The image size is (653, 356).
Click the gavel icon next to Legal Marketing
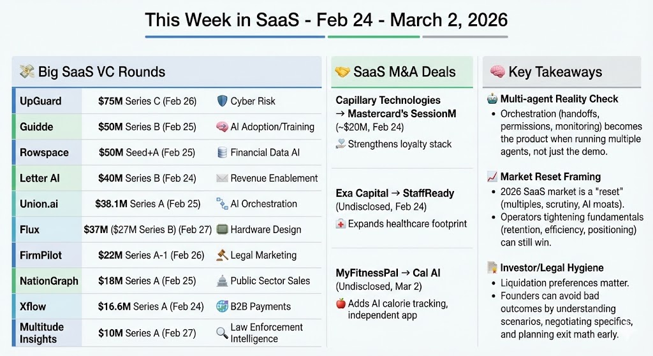tap(222, 255)
